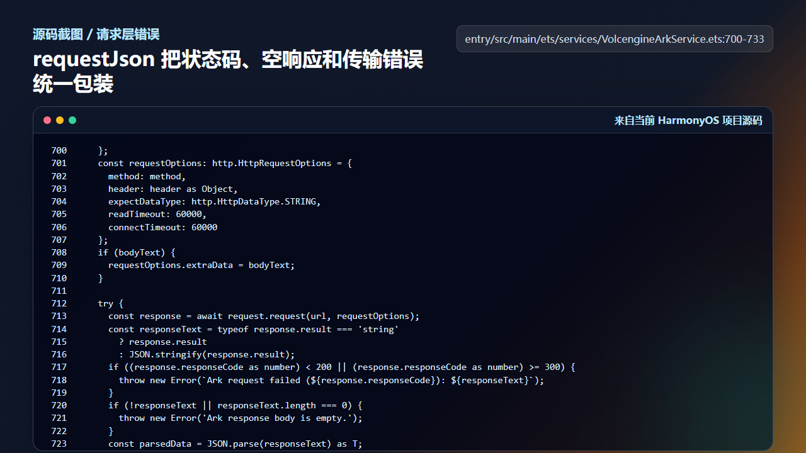Image resolution: width=806 pixels, height=453 pixels.
Task: Click line number 717
Action: tap(59, 367)
